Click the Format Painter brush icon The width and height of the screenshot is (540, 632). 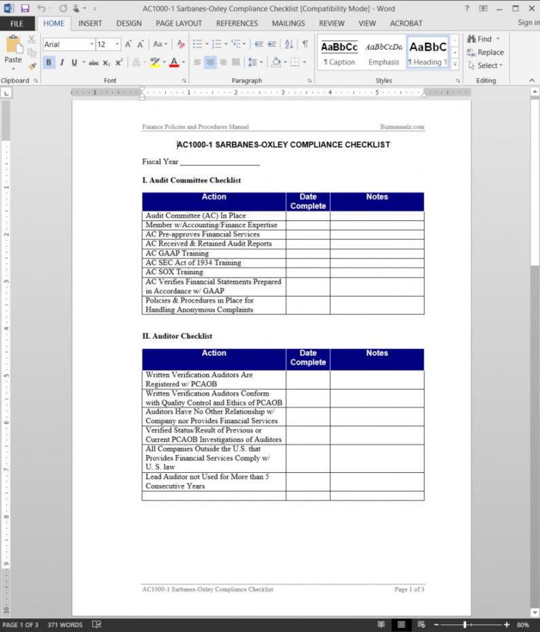click(x=32, y=67)
